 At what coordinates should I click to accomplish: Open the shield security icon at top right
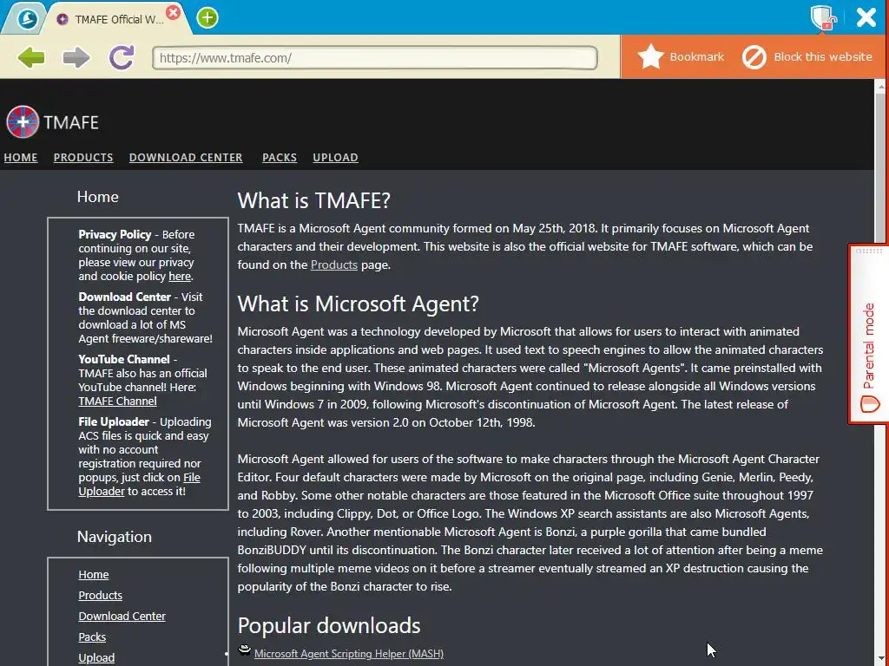pos(823,17)
